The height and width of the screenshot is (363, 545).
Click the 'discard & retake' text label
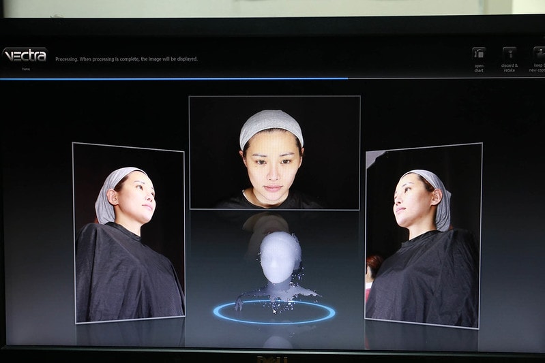pyautogui.click(x=510, y=68)
